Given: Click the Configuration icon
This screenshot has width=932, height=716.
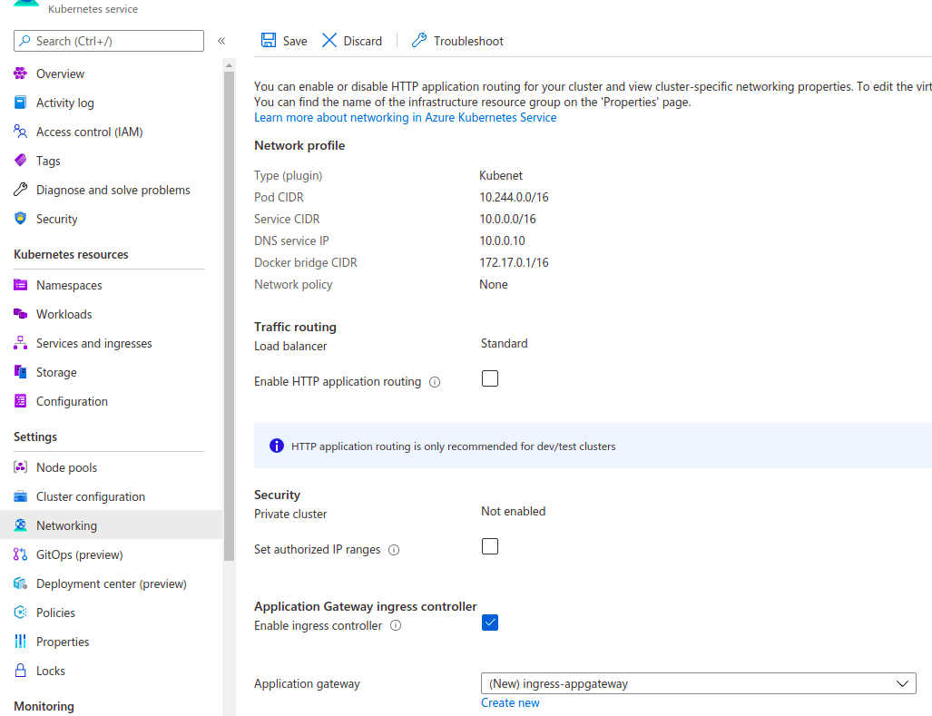Looking at the screenshot, I should 20,401.
